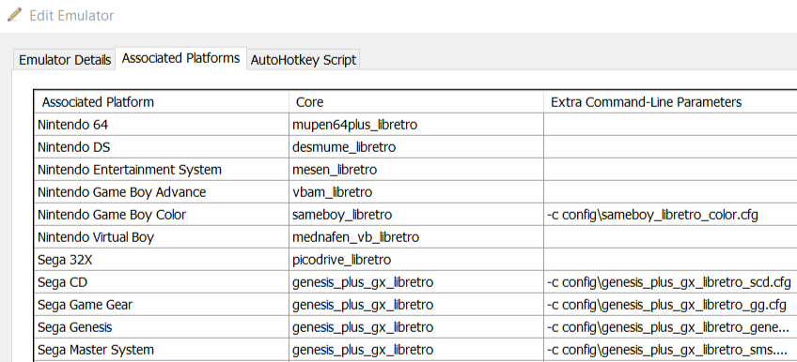Viewport: 797px width, 362px height.
Task: Select the Sega 32X platform cell
Action: tap(162, 260)
